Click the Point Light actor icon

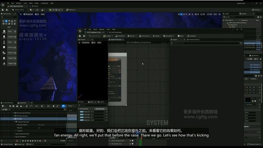(4, 48)
